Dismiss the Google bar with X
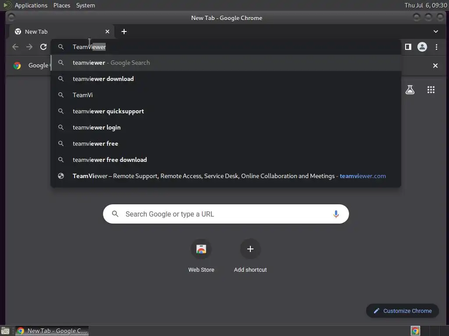This screenshot has height=336, width=449. click(x=435, y=66)
